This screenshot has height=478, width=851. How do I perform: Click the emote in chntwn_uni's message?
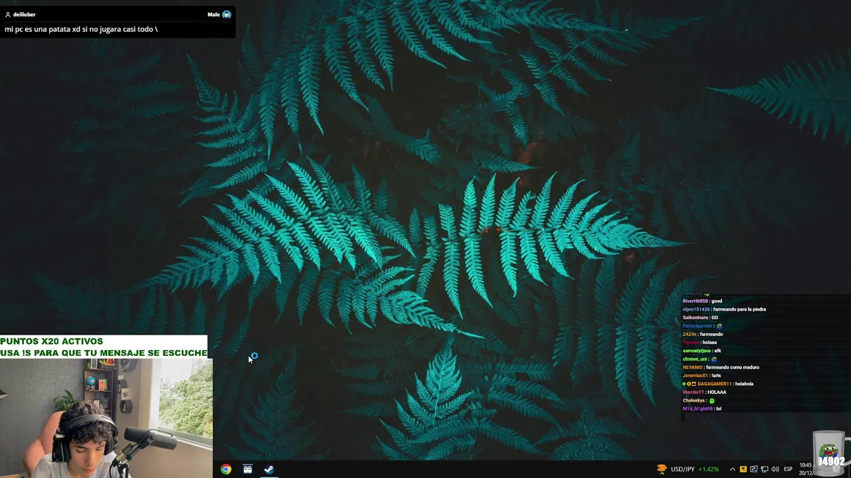click(714, 359)
